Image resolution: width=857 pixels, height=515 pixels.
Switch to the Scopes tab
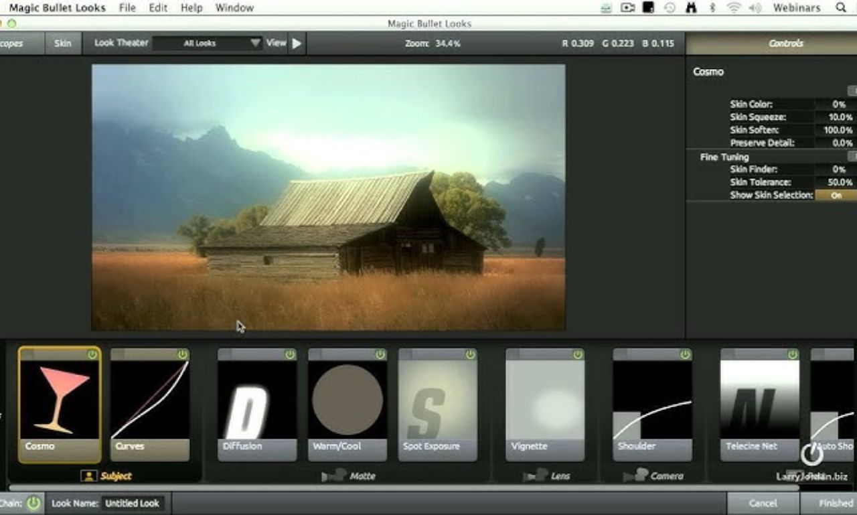[x=21, y=43]
